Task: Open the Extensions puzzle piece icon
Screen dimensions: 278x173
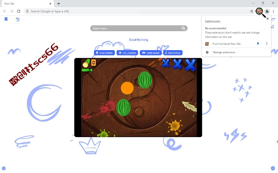Action: click(267, 11)
